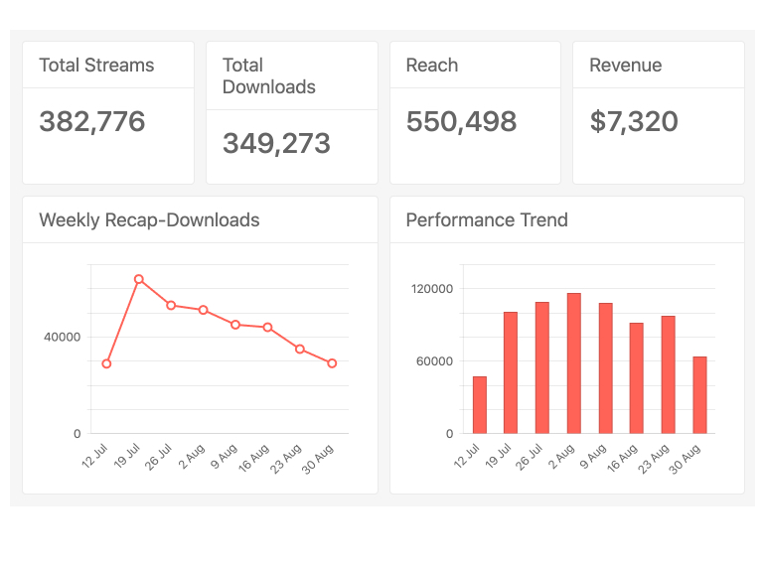The image size is (765, 566).
Task: Click the 12 Jul x-axis label under line chart
Action: [x=94, y=456]
